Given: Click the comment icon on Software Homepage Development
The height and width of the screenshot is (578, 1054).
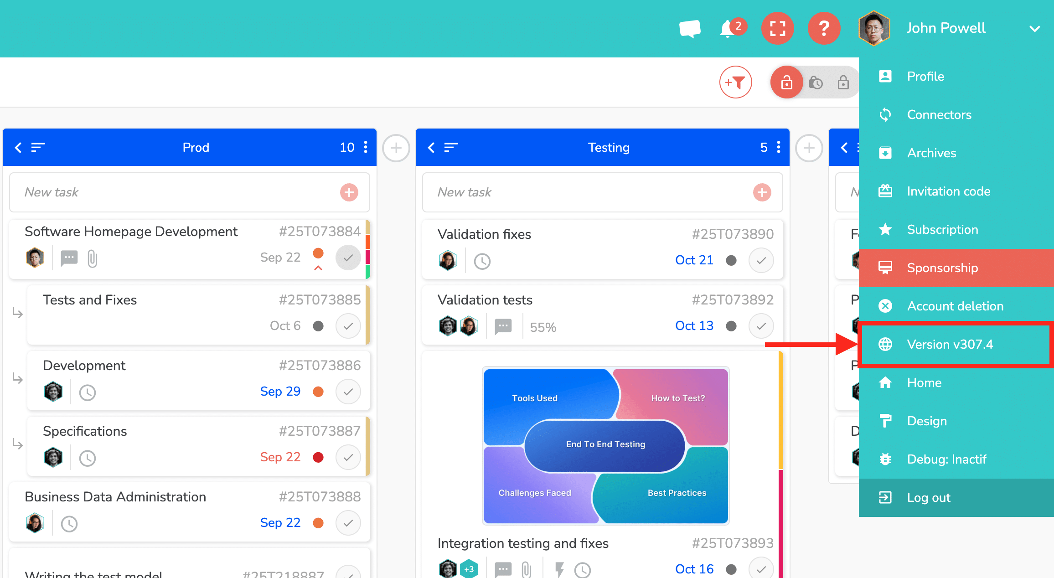Looking at the screenshot, I should (x=69, y=258).
